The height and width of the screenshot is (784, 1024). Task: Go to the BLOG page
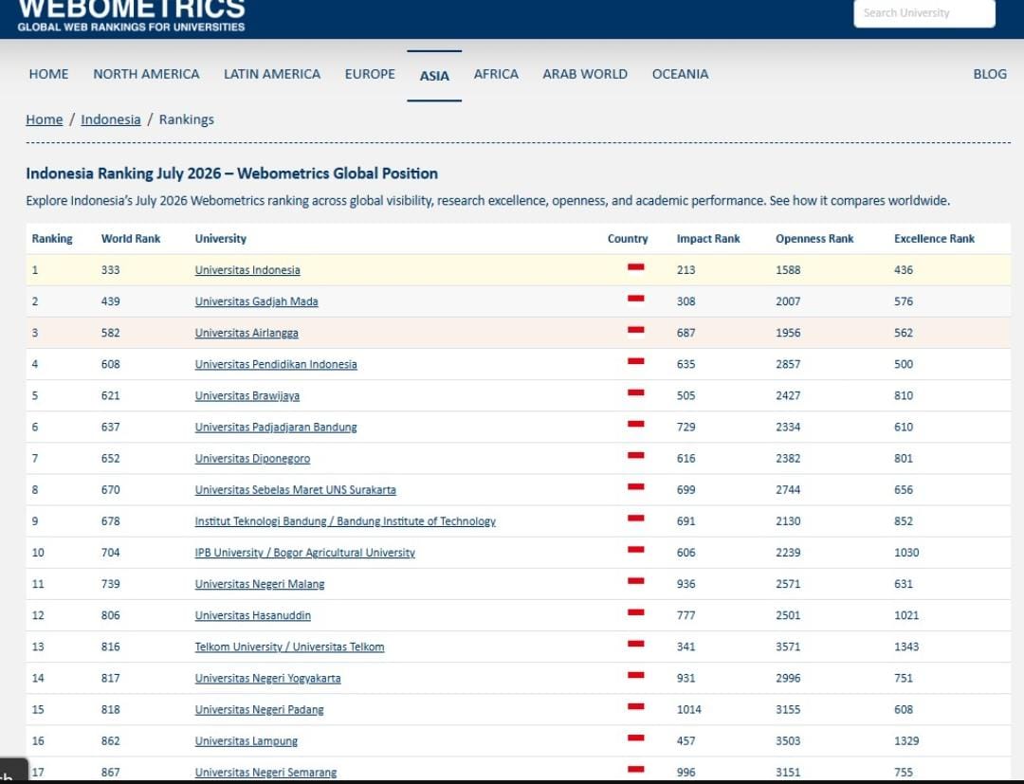(x=989, y=74)
